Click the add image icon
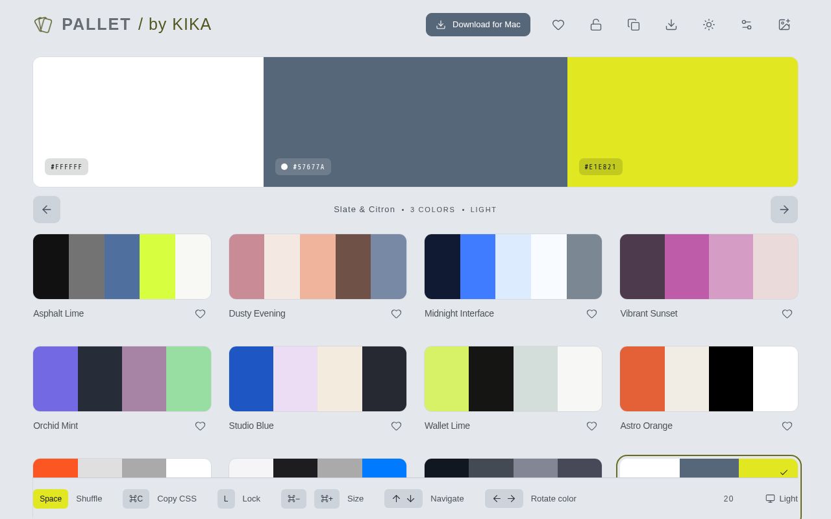 pos(784,25)
